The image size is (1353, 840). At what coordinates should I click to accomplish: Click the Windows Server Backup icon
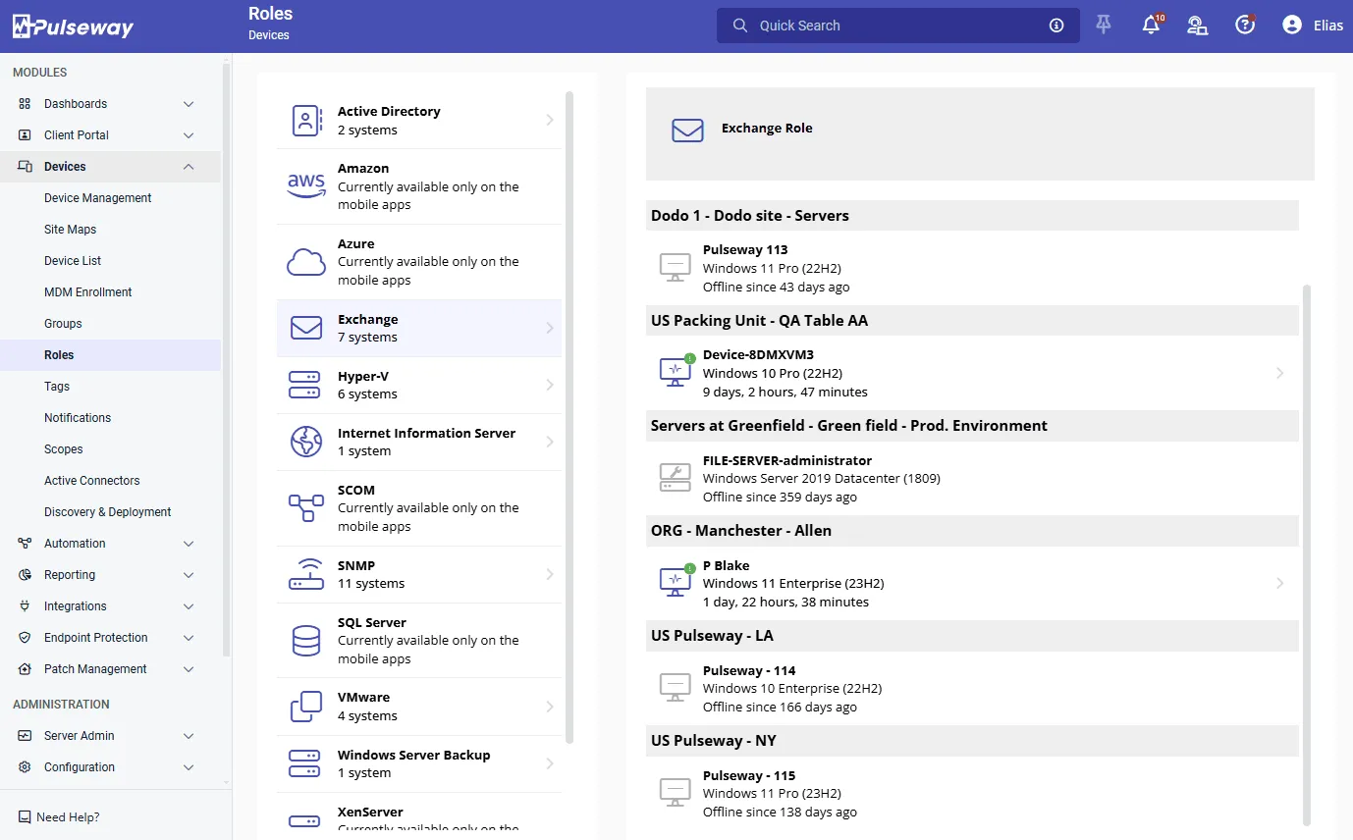[306, 763]
